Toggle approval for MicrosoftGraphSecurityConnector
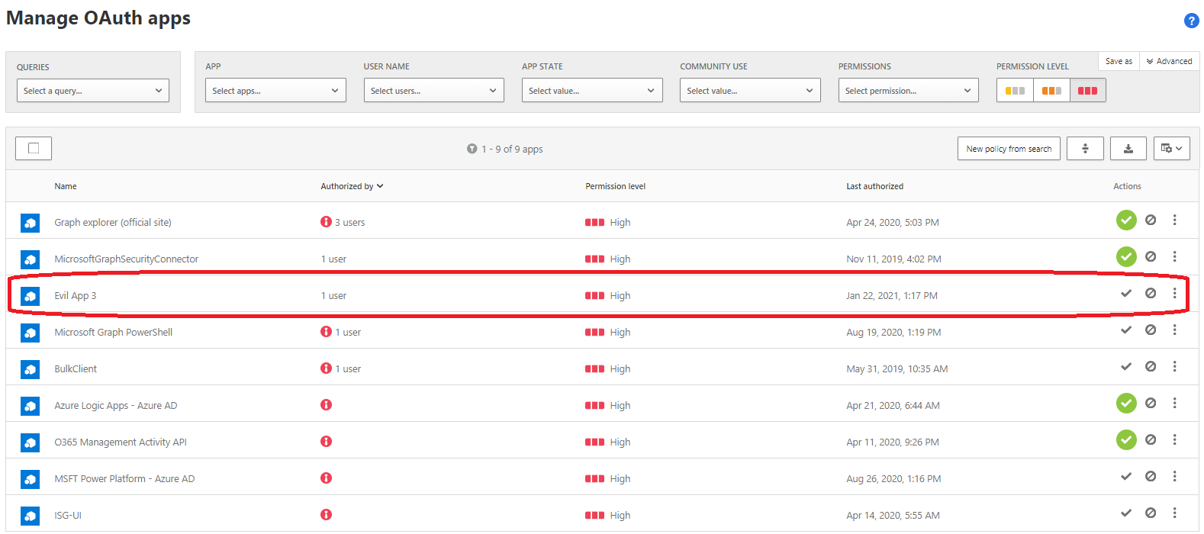Screen dimensions: 1204x534 (x=1126, y=256)
